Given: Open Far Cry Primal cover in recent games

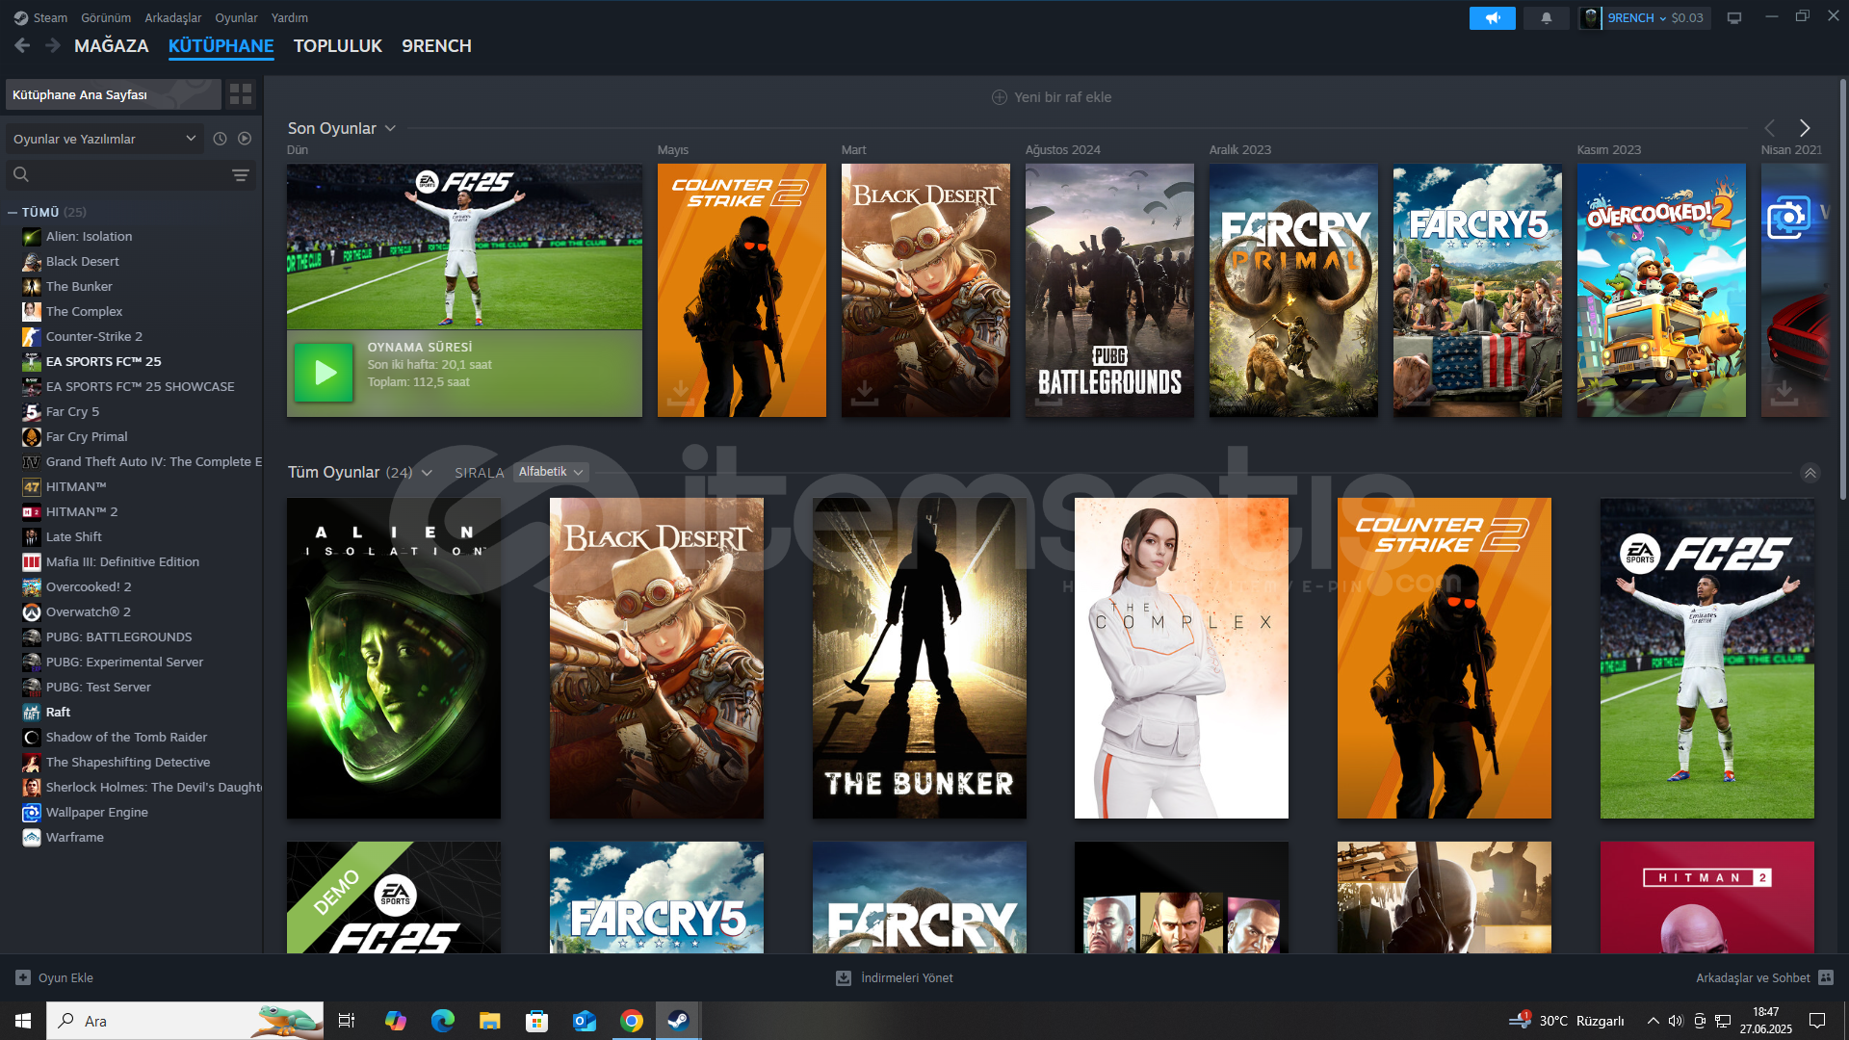Looking at the screenshot, I should [1293, 290].
